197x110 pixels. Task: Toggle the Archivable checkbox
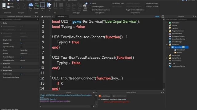[x=21, y=67]
